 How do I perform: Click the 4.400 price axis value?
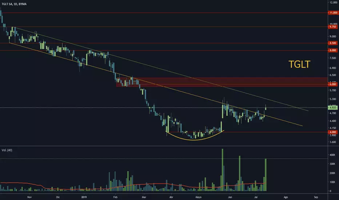[333, 121]
